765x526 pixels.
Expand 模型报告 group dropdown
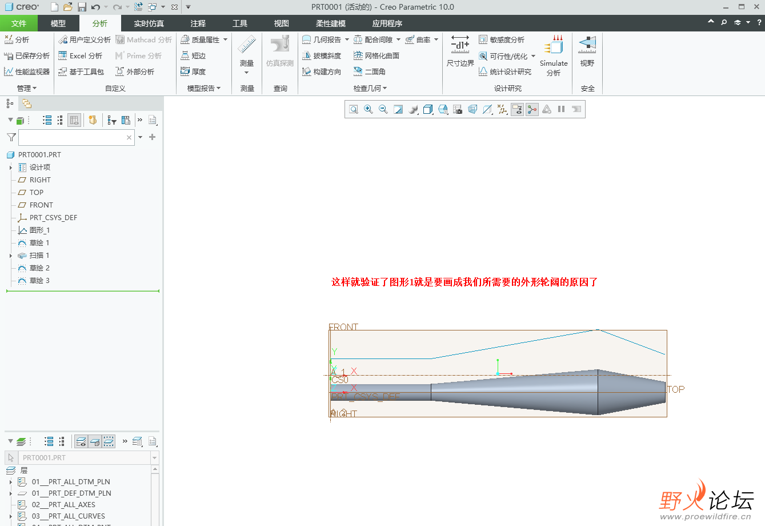(x=204, y=88)
